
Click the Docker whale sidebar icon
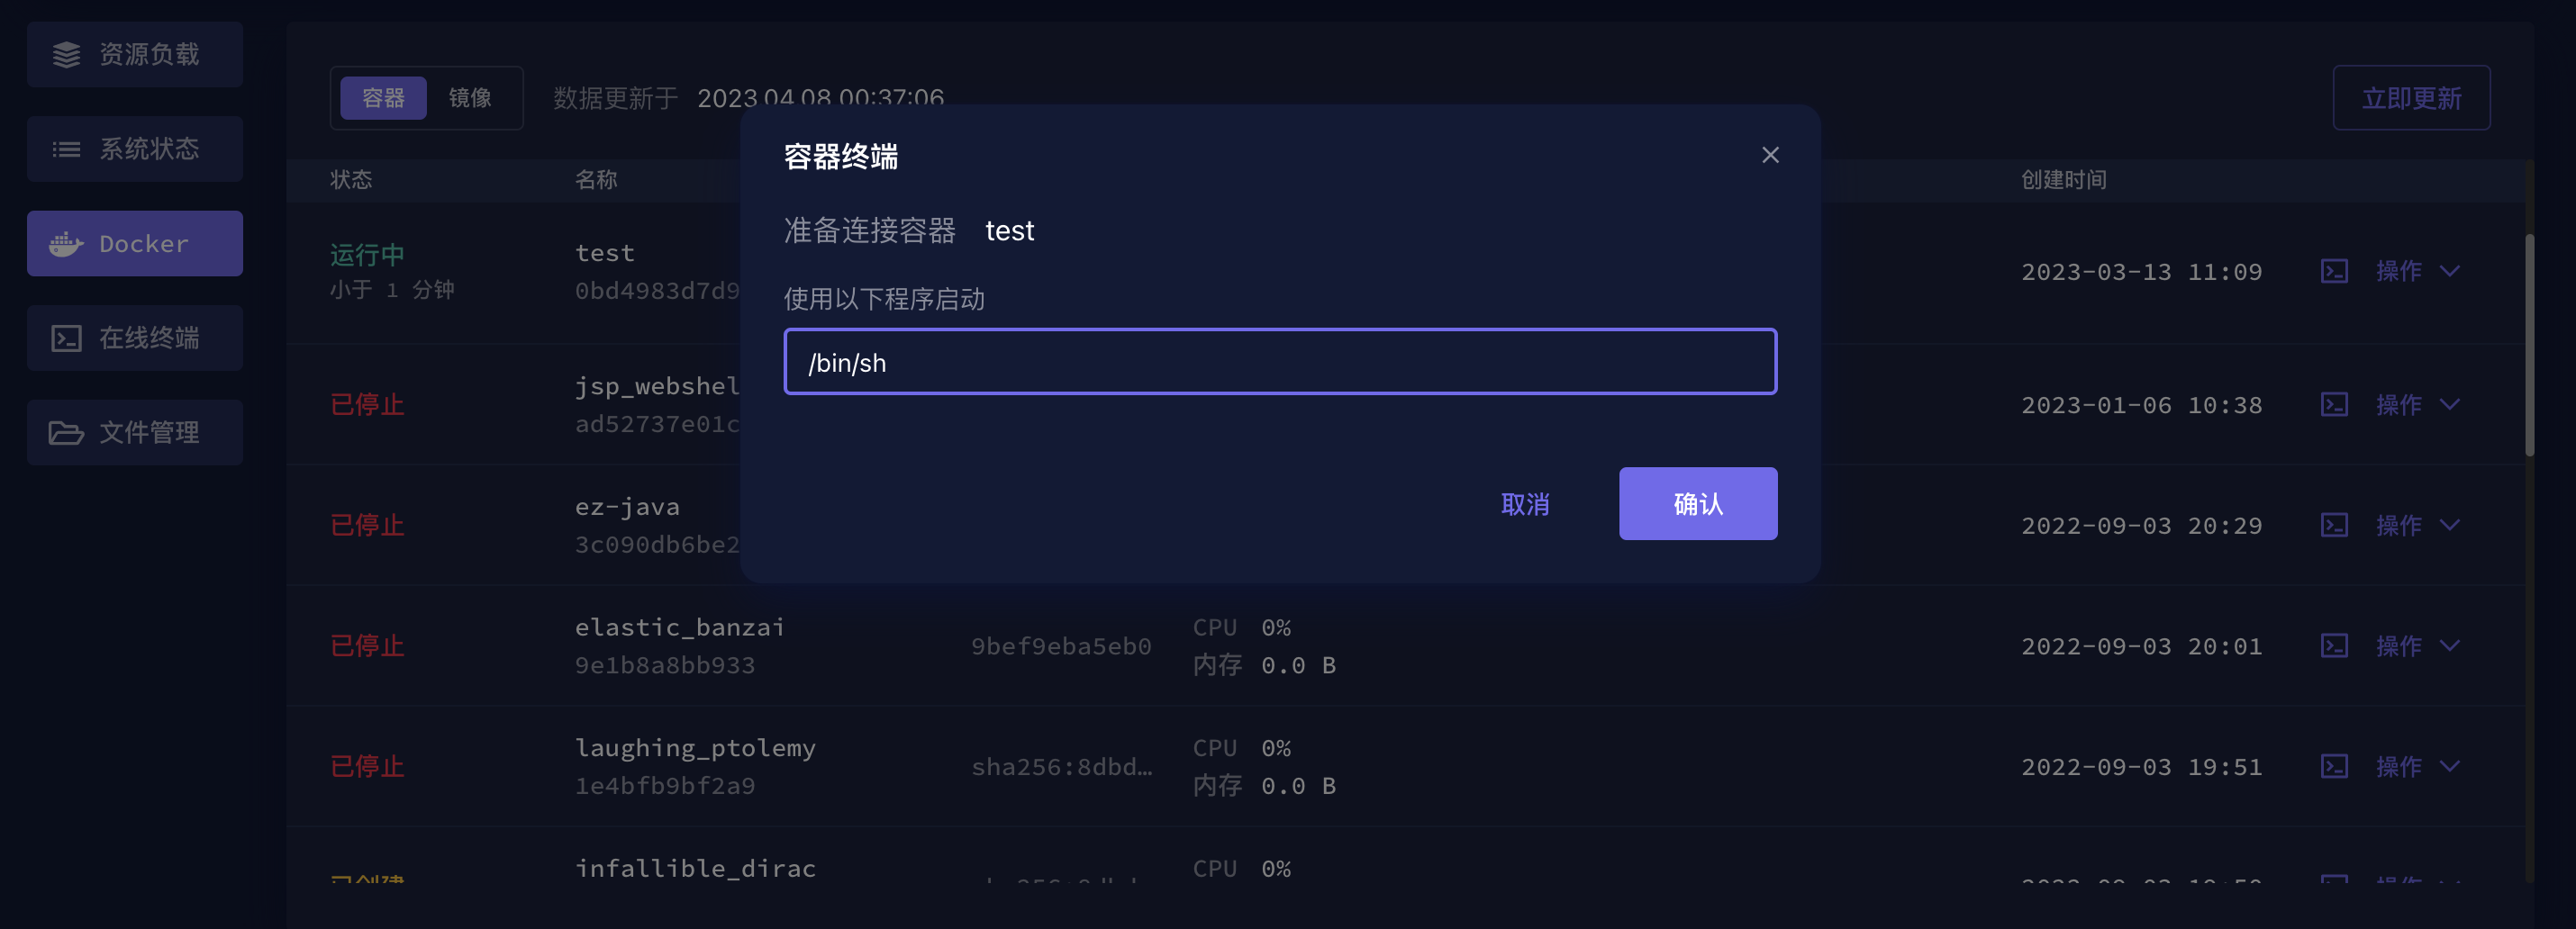click(x=66, y=244)
